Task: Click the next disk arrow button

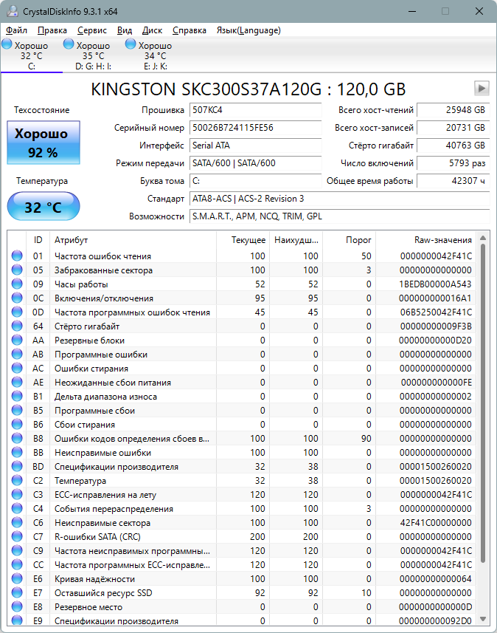Action: click(482, 89)
